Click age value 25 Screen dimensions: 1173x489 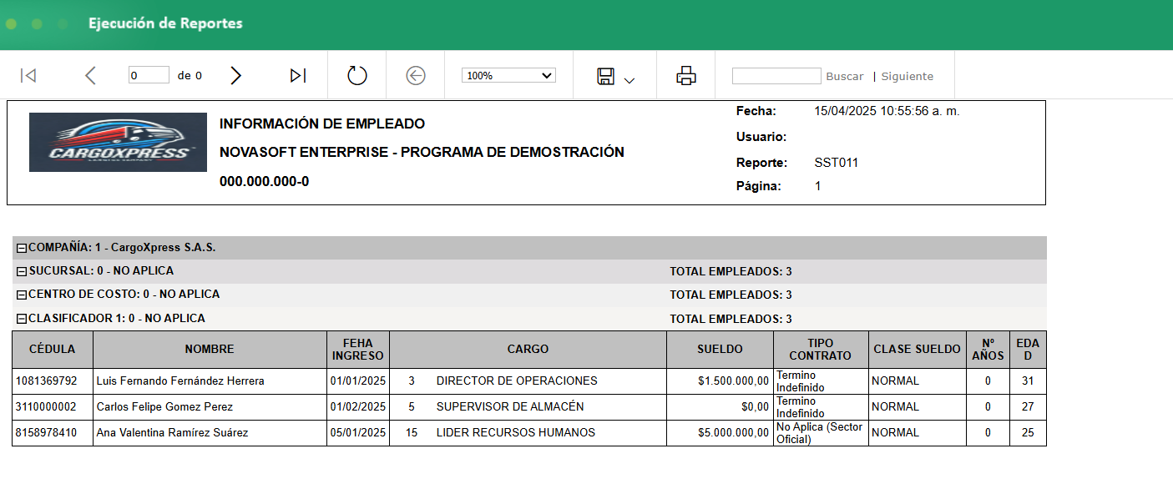pyautogui.click(x=1028, y=432)
